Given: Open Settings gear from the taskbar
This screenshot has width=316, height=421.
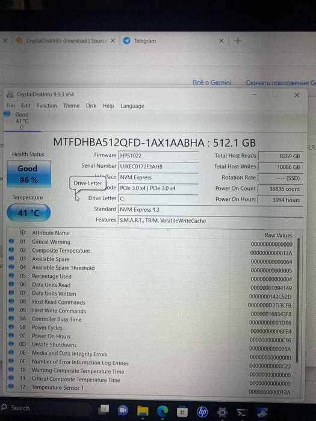Looking at the screenshot, I should pyautogui.click(x=222, y=412).
